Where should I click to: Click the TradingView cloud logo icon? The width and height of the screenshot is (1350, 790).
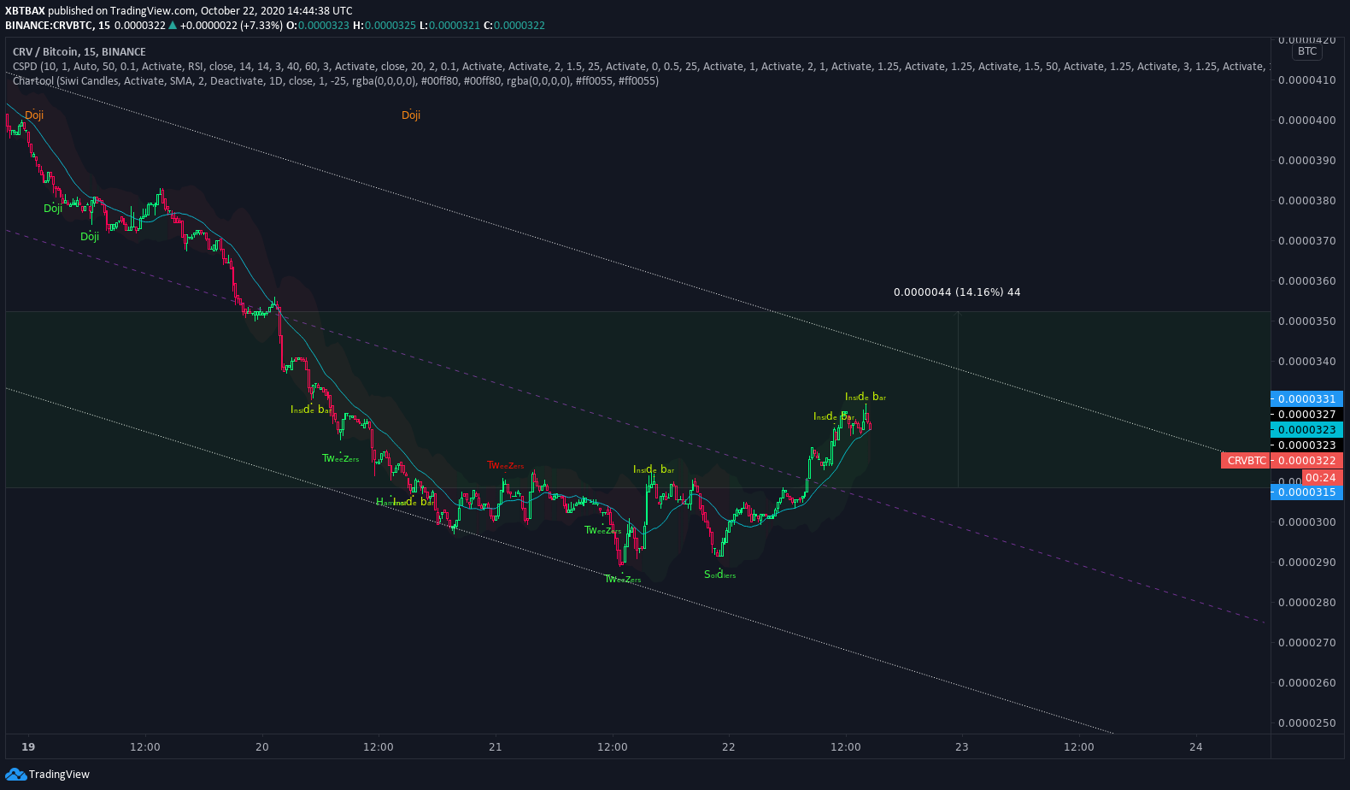[15, 775]
